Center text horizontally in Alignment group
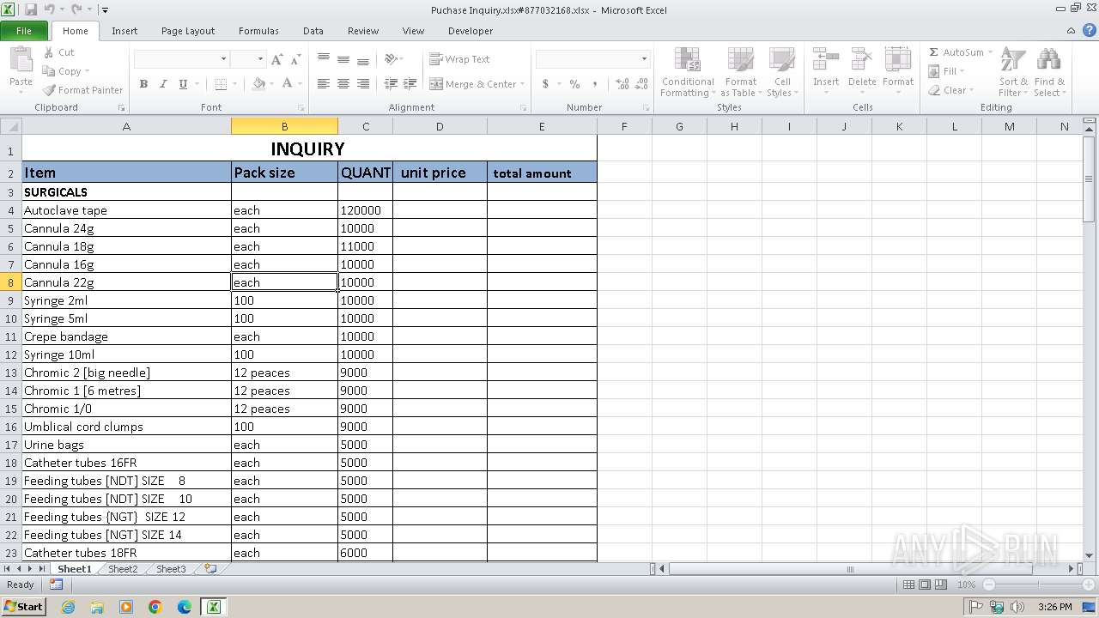This screenshot has height=618, width=1099. tap(343, 84)
